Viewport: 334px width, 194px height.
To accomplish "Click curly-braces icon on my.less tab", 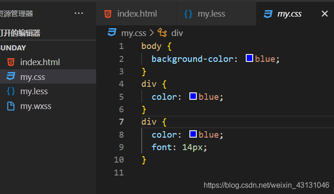I will [188, 14].
